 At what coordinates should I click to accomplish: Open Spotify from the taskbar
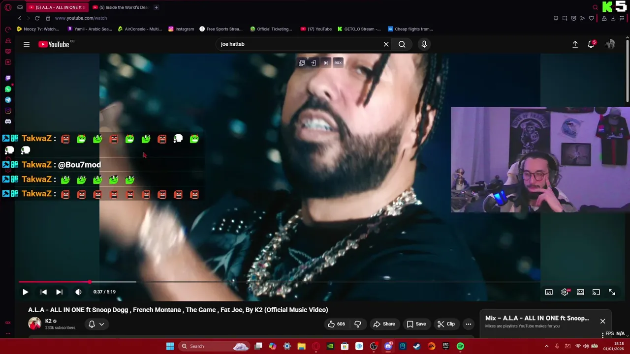pos(460,346)
